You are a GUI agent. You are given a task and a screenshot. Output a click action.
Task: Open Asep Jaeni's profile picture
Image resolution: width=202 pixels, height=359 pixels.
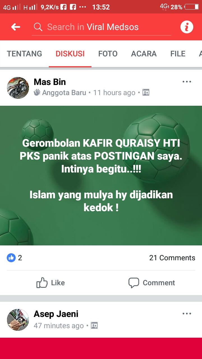point(18,320)
